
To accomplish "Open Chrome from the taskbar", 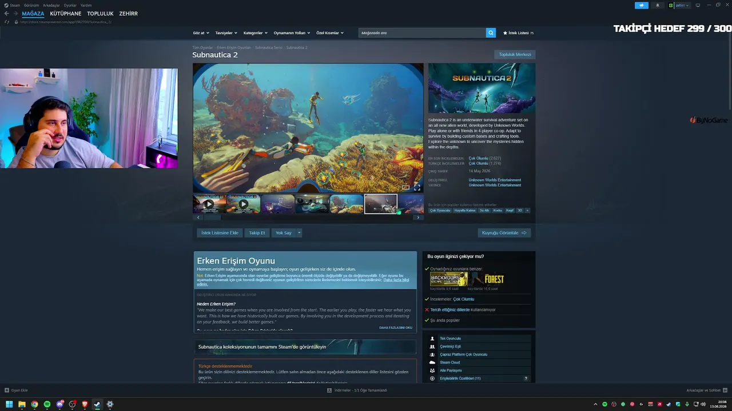I will click(34, 404).
